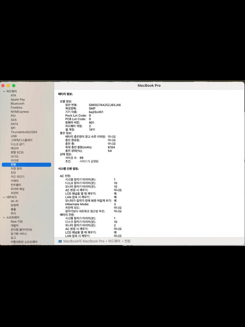The height and width of the screenshot is (327, 245).
Task: Click battery condition 서비스가 권장됨
Action: coord(89,162)
